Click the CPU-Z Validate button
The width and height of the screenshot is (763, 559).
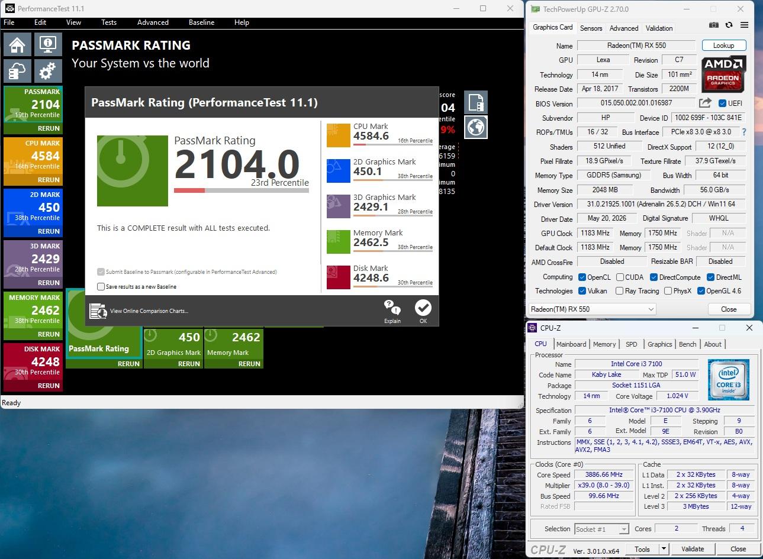[x=693, y=549]
